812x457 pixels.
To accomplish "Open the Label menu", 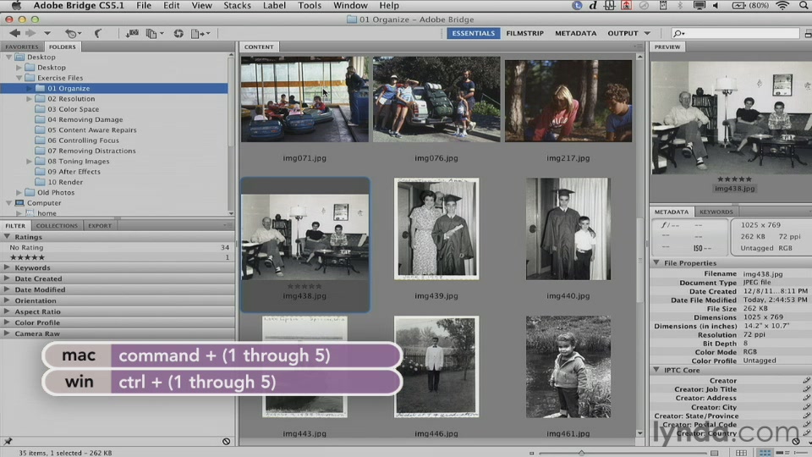I will pos(274,6).
